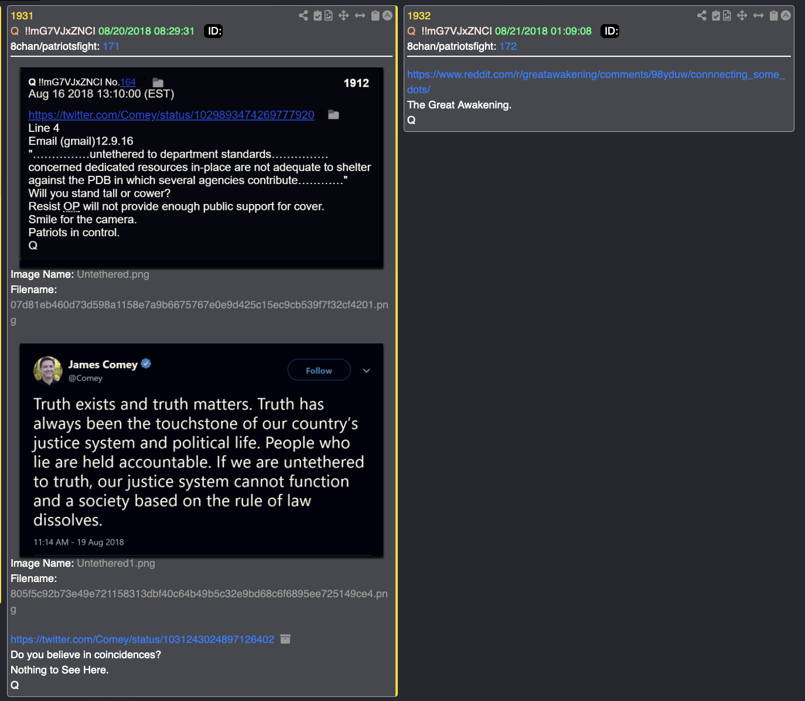
Task: Click the blue verified badge next to James Comey
Action: [146, 363]
